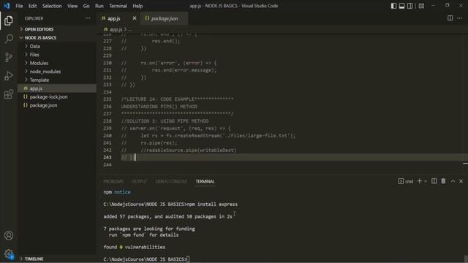
Task: Kill terminal with trash icon
Action: click(x=443, y=181)
